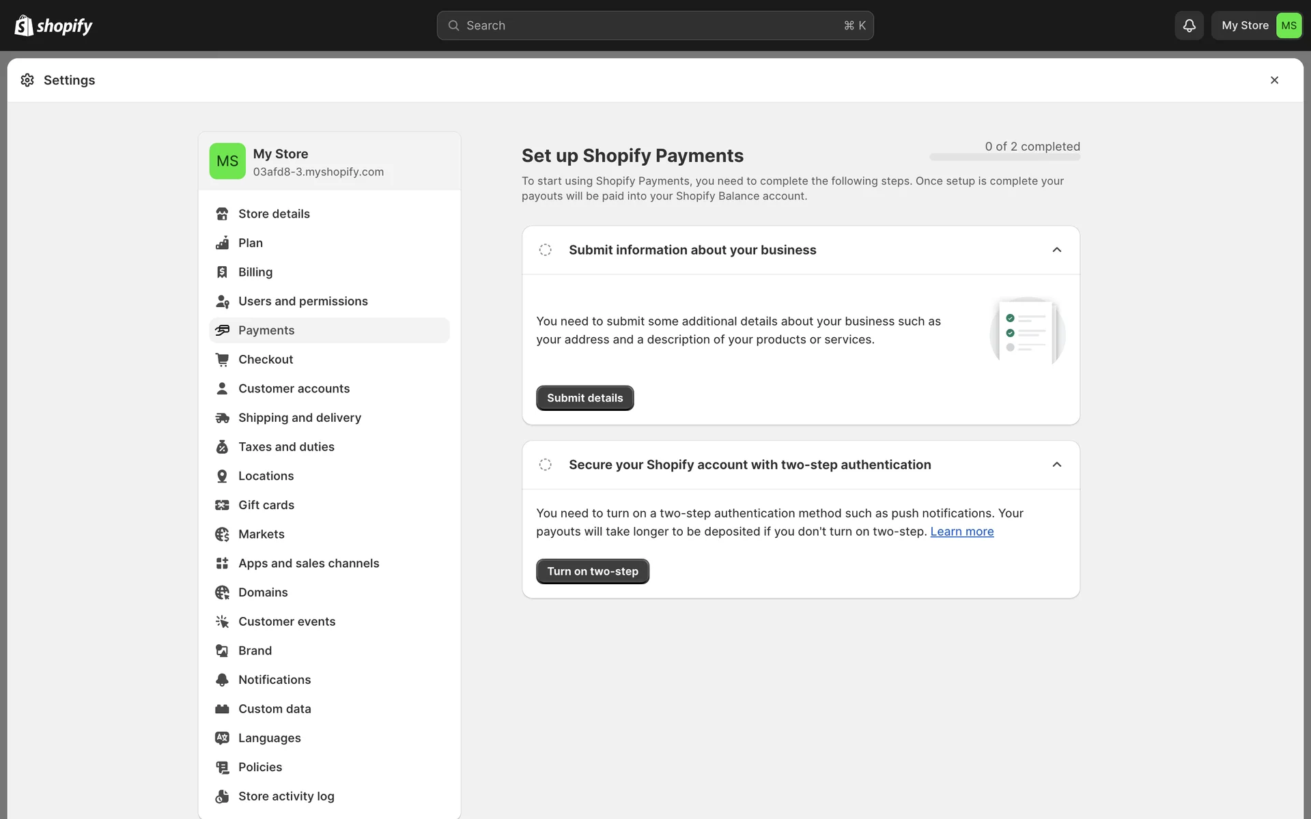The height and width of the screenshot is (819, 1311).
Task: Open the Learn more link
Action: (x=961, y=532)
